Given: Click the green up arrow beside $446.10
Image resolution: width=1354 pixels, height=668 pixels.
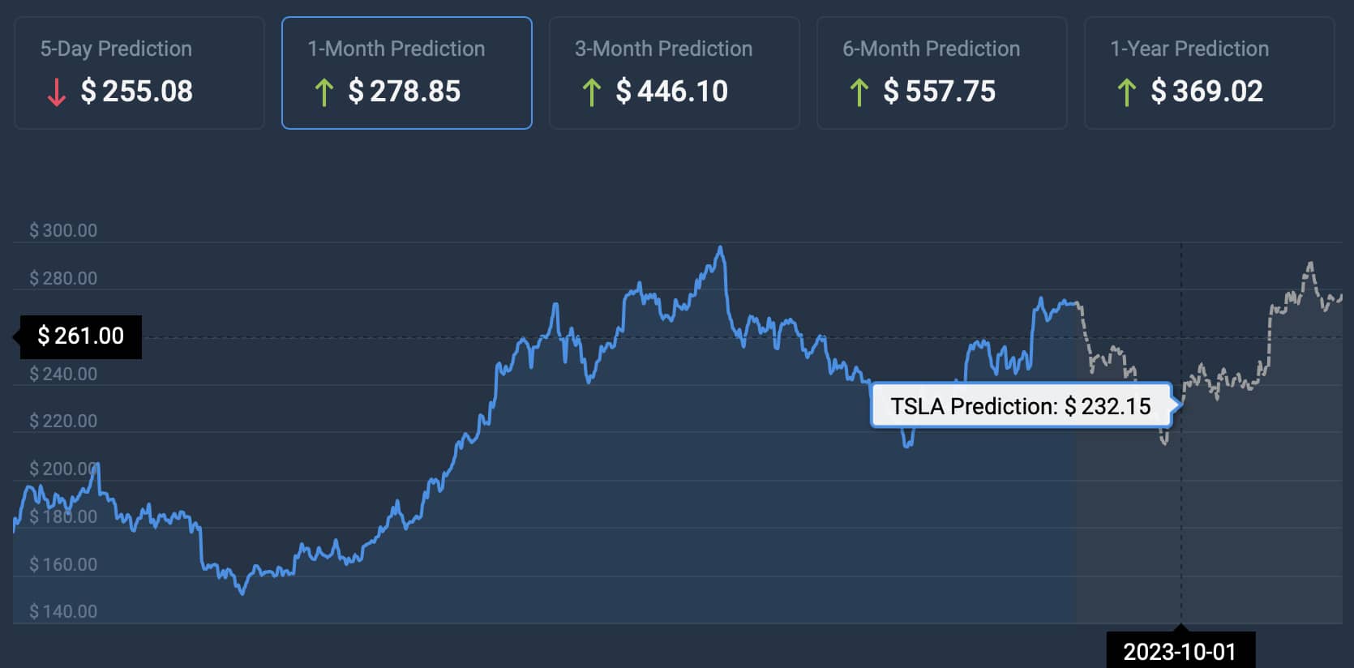Looking at the screenshot, I should pyautogui.click(x=591, y=92).
